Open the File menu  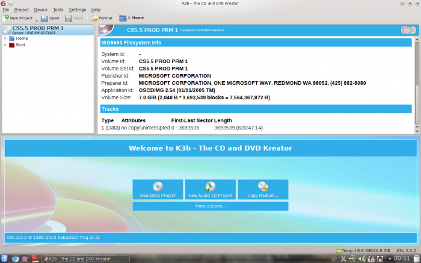5,10
